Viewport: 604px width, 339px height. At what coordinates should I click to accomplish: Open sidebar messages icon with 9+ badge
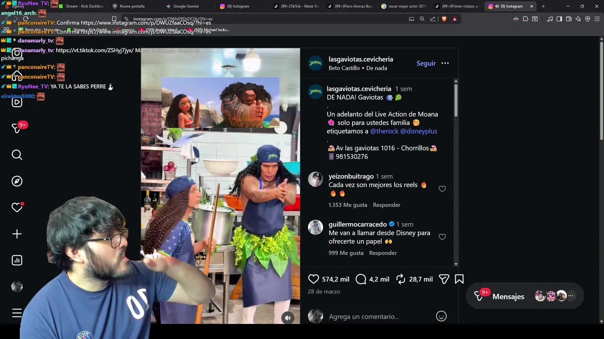point(17,128)
